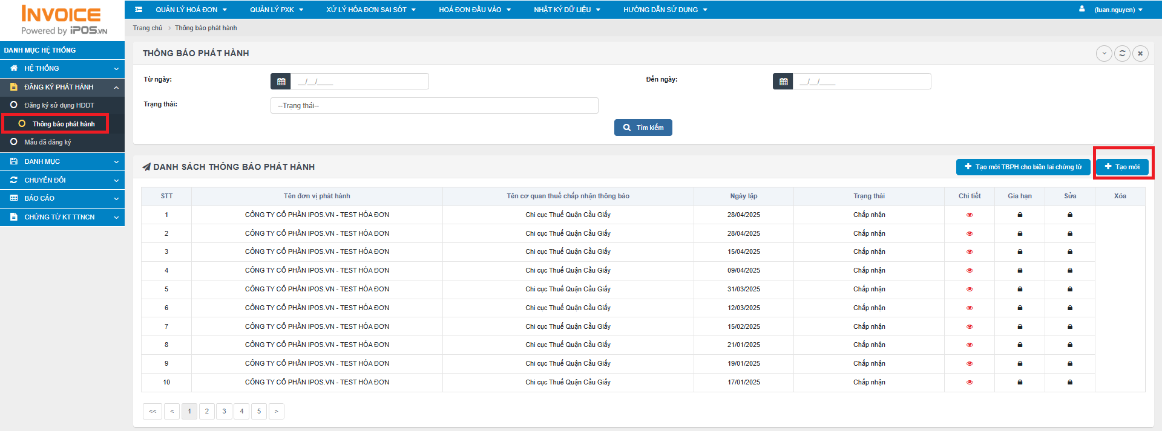Click the calendar icon for Đến ngày
Viewport: 1162px width, 431px height.
coord(783,82)
